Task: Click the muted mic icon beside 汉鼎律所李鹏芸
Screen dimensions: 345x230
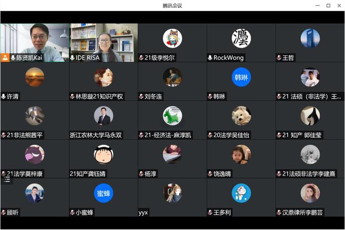Action: tap(279, 213)
